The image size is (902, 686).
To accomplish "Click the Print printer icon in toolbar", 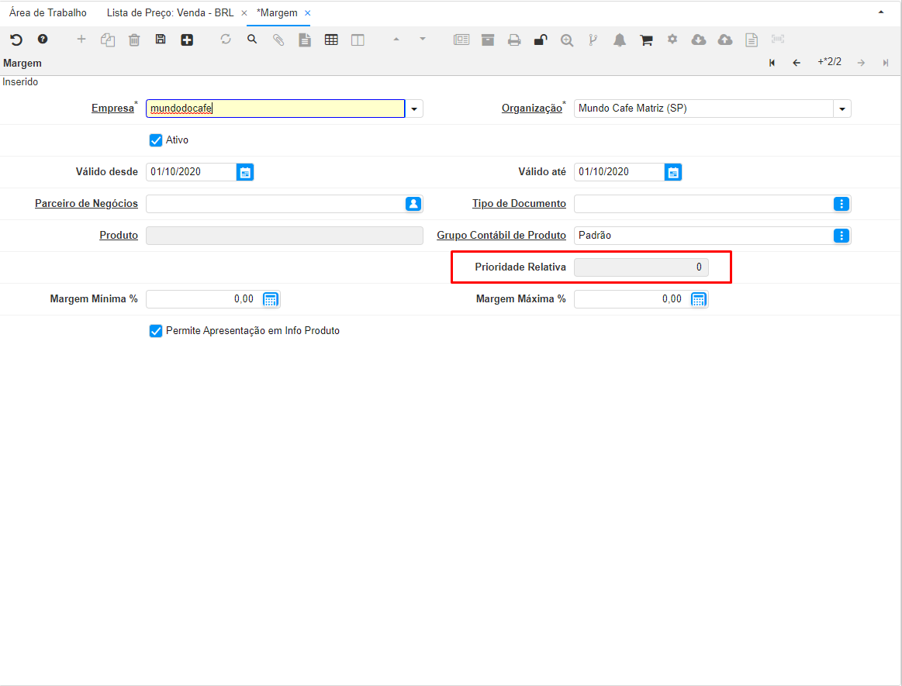I will coord(514,40).
